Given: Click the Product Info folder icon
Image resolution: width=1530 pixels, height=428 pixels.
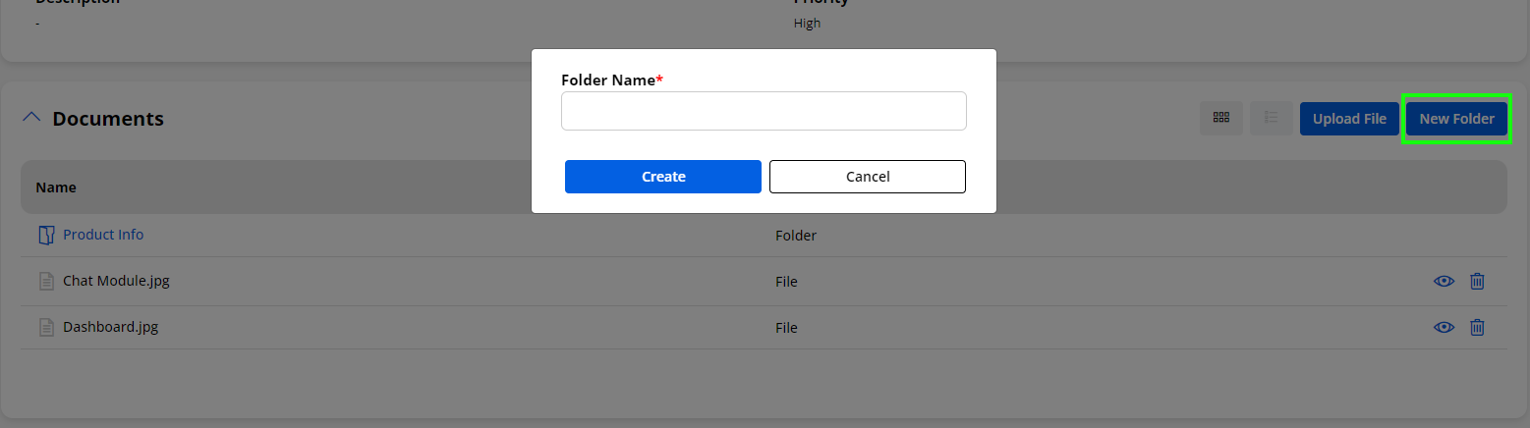Looking at the screenshot, I should click(x=45, y=236).
